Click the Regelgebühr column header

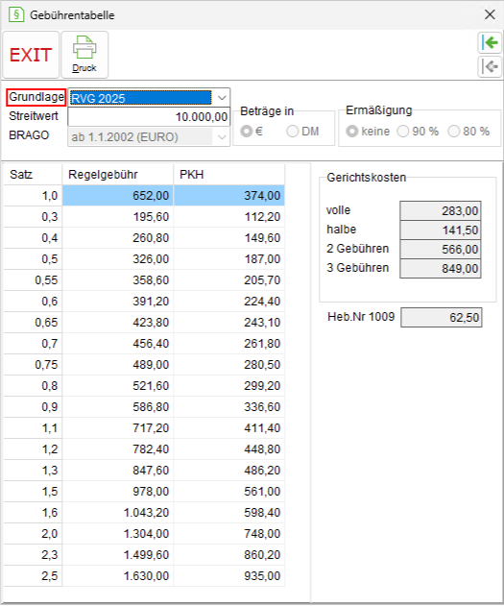(x=118, y=175)
